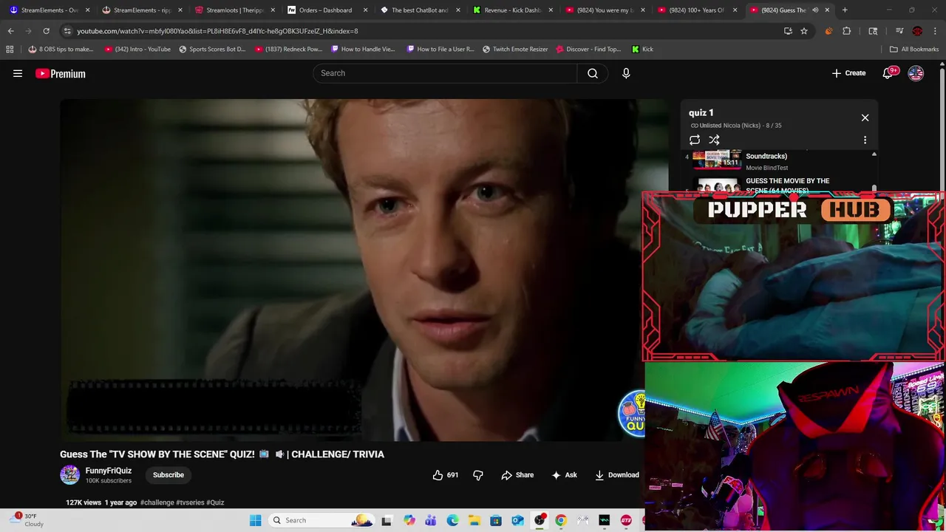Screen dimensions: 946x532
Task: Open quiz 1 playlist three-dot menu
Action: 865,140
